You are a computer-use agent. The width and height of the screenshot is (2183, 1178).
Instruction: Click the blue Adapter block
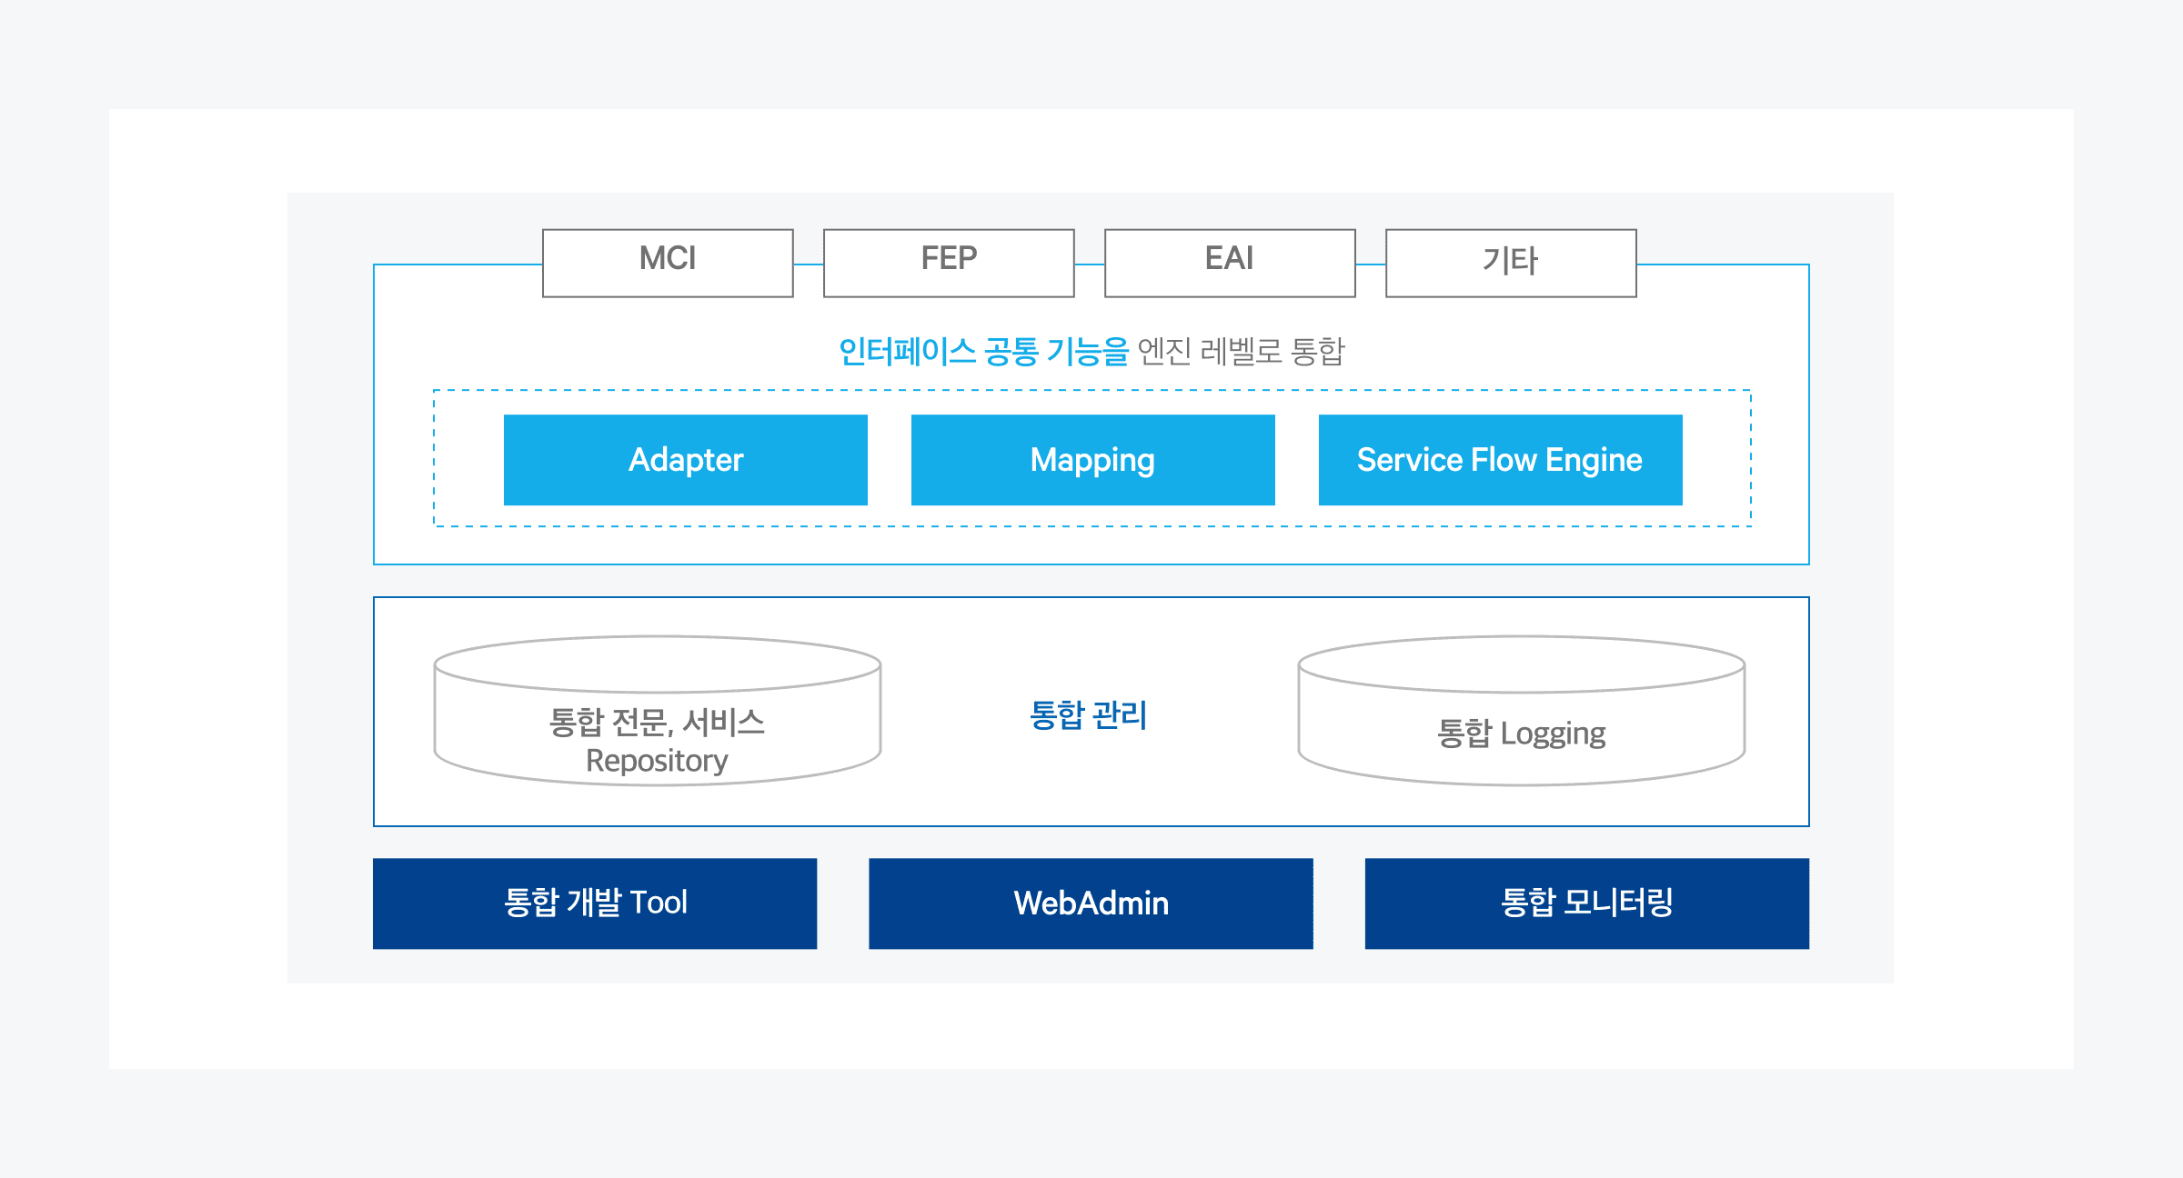coord(686,460)
